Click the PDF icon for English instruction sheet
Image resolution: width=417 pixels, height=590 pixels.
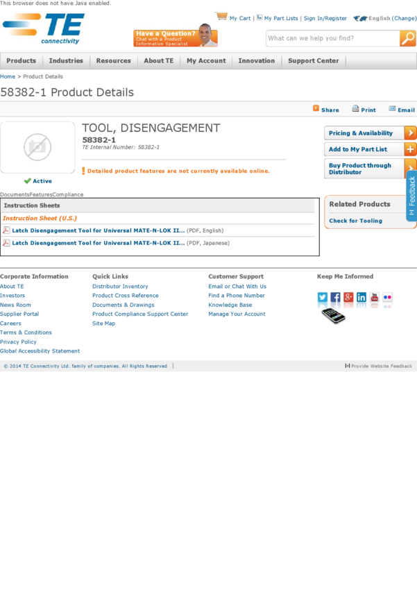(x=6, y=230)
